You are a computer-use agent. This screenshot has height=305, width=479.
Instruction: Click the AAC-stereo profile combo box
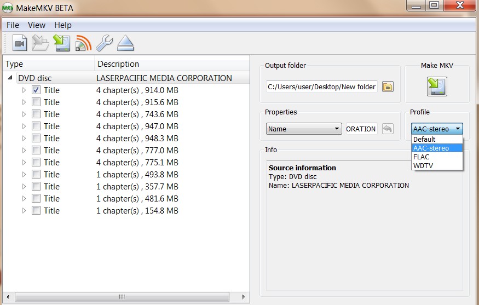tap(437, 129)
